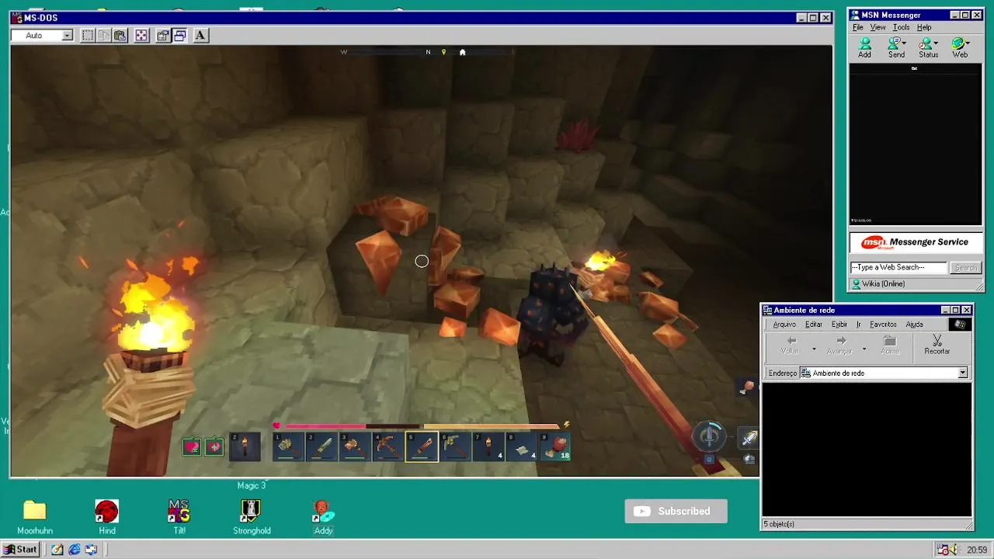Open the File menu in MSN Messenger
Image resolution: width=994 pixels, height=559 pixels.
click(x=858, y=27)
